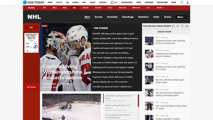The width and height of the screenshot is (213, 120).
Task: Open thumbnail for 'Jets built Cup contender' item
Action: 149,93
